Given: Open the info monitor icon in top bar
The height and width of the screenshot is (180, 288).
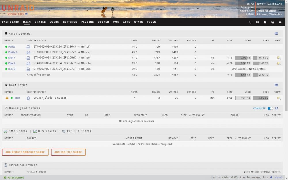Looking at the screenshot, I should click(272, 22).
